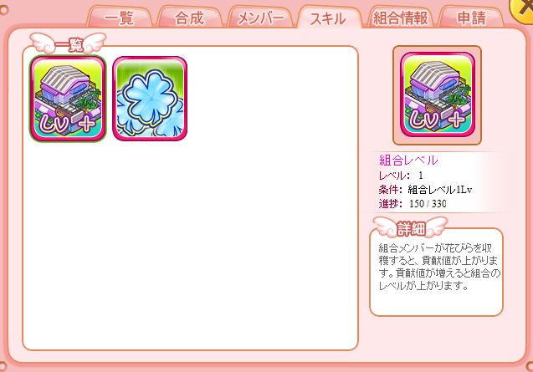The image size is (533, 372).
Task: Click the 条件 組合レベル1Lv requirement line
Action: pyautogui.click(x=425, y=189)
